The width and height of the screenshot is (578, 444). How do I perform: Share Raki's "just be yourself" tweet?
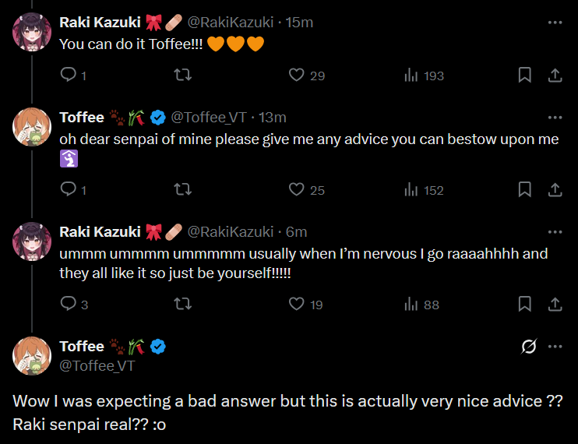(x=555, y=304)
